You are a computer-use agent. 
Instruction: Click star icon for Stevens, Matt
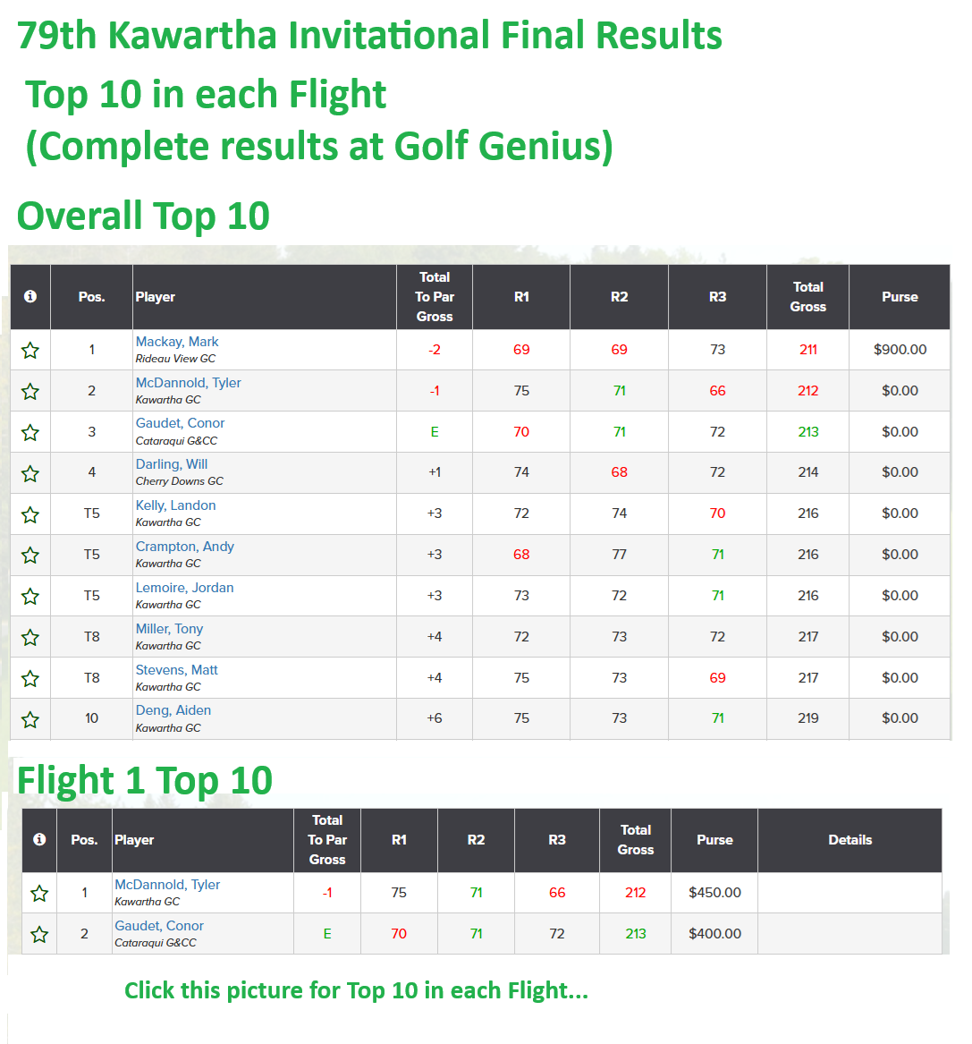[x=30, y=678]
